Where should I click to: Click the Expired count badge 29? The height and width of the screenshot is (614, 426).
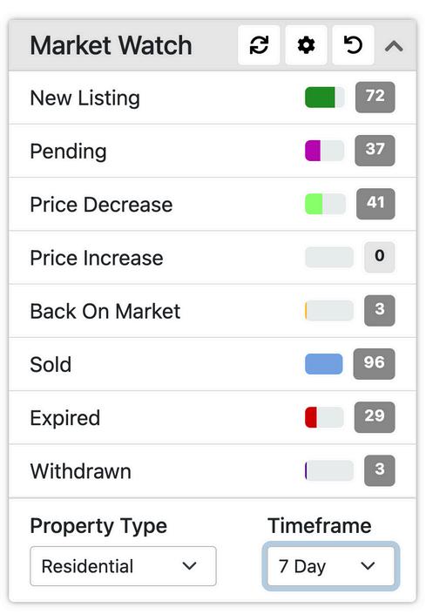[375, 417]
